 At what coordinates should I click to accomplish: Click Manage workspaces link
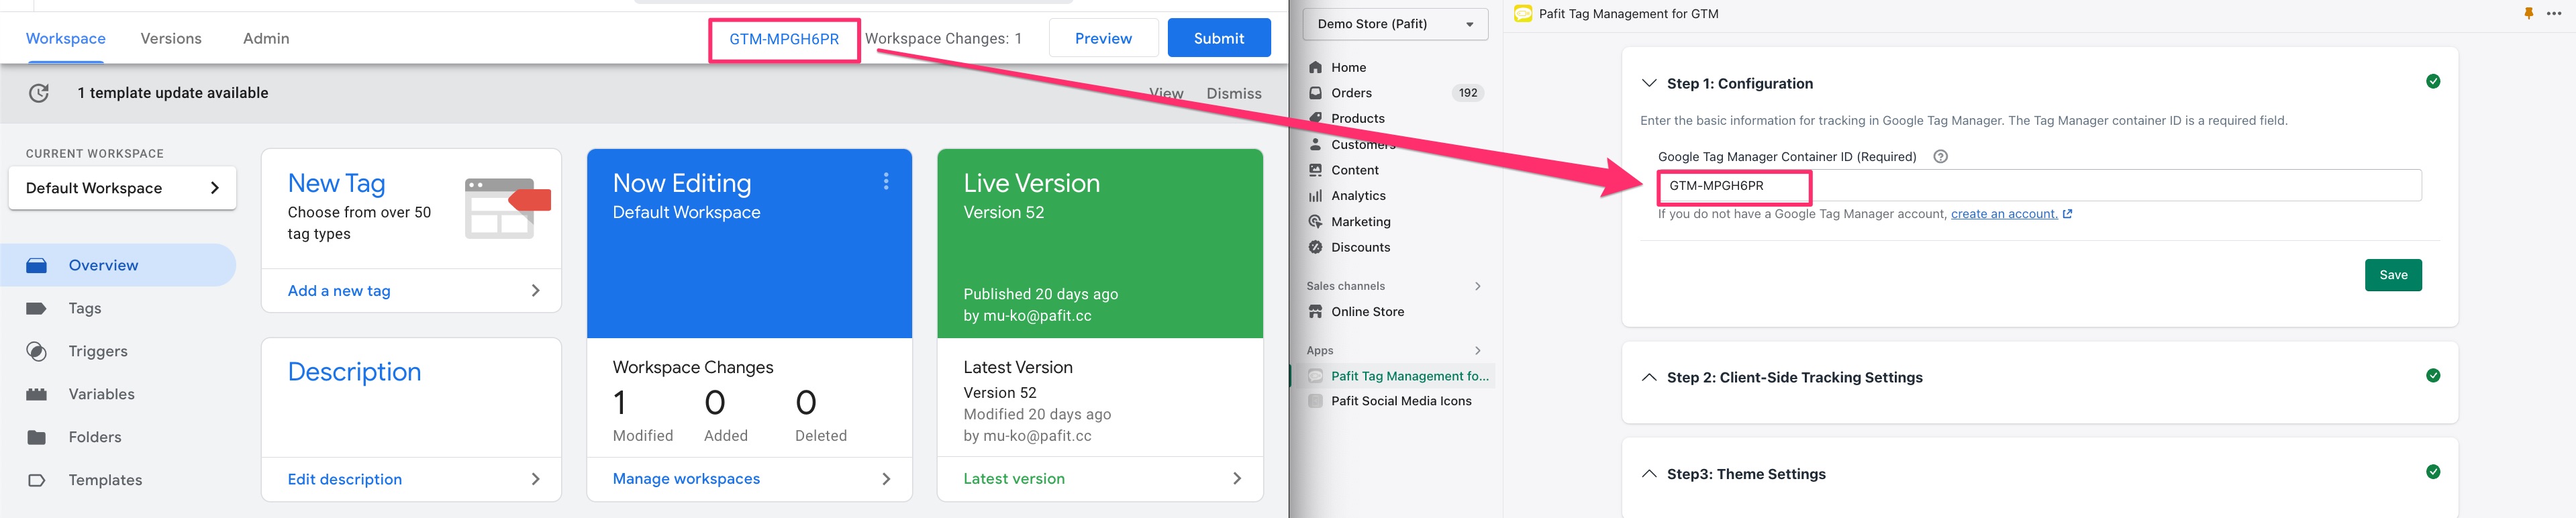coord(686,479)
